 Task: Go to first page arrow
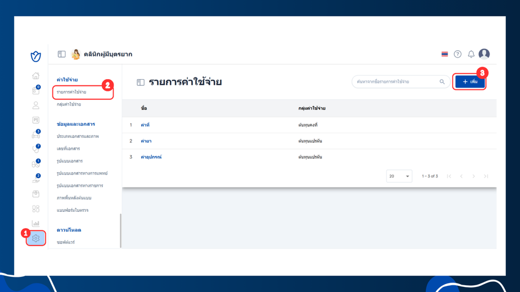[449, 176]
